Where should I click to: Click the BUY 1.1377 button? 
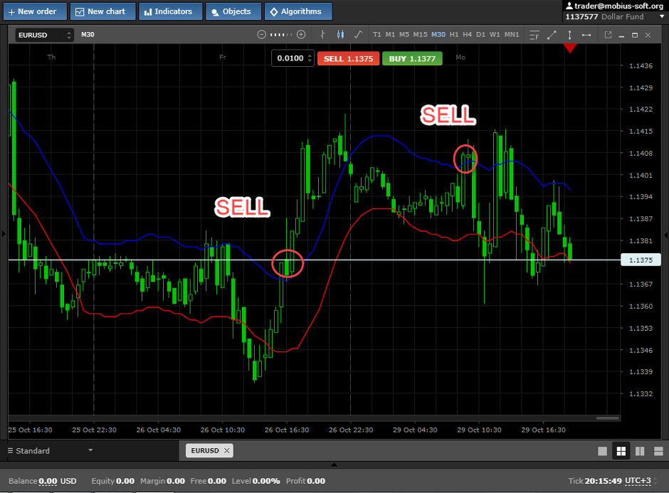tap(412, 59)
